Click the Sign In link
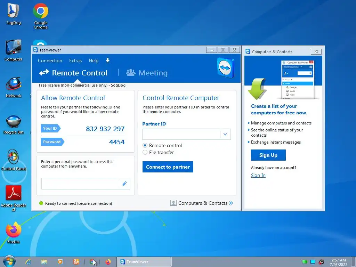 pos(258,175)
